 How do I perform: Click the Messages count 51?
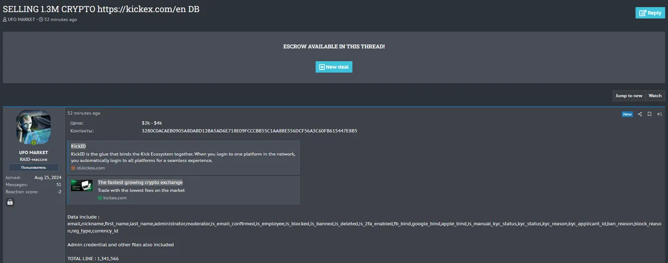click(x=59, y=184)
